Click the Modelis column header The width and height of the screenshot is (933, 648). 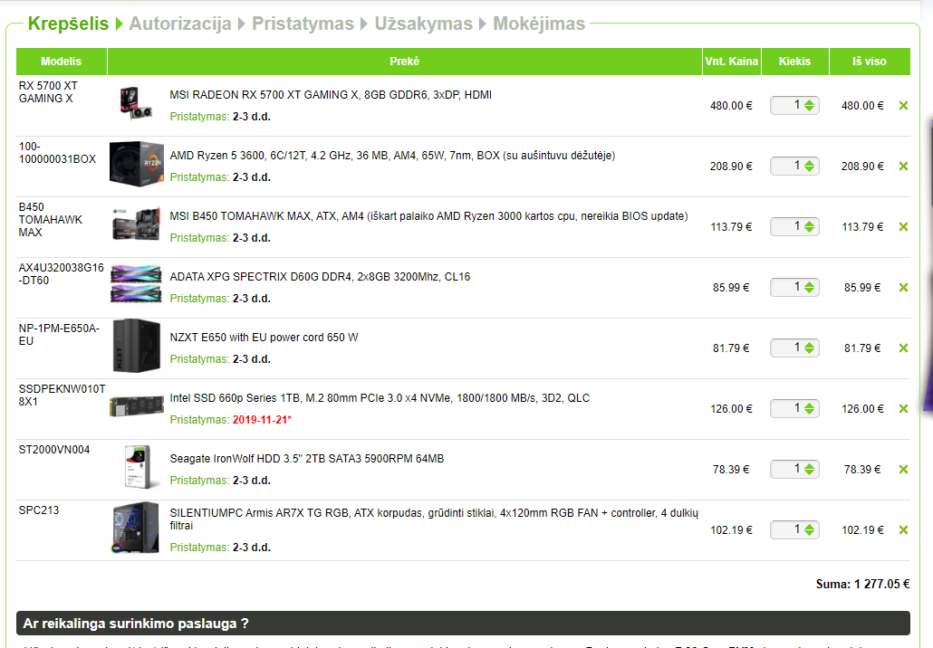tap(62, 62)
